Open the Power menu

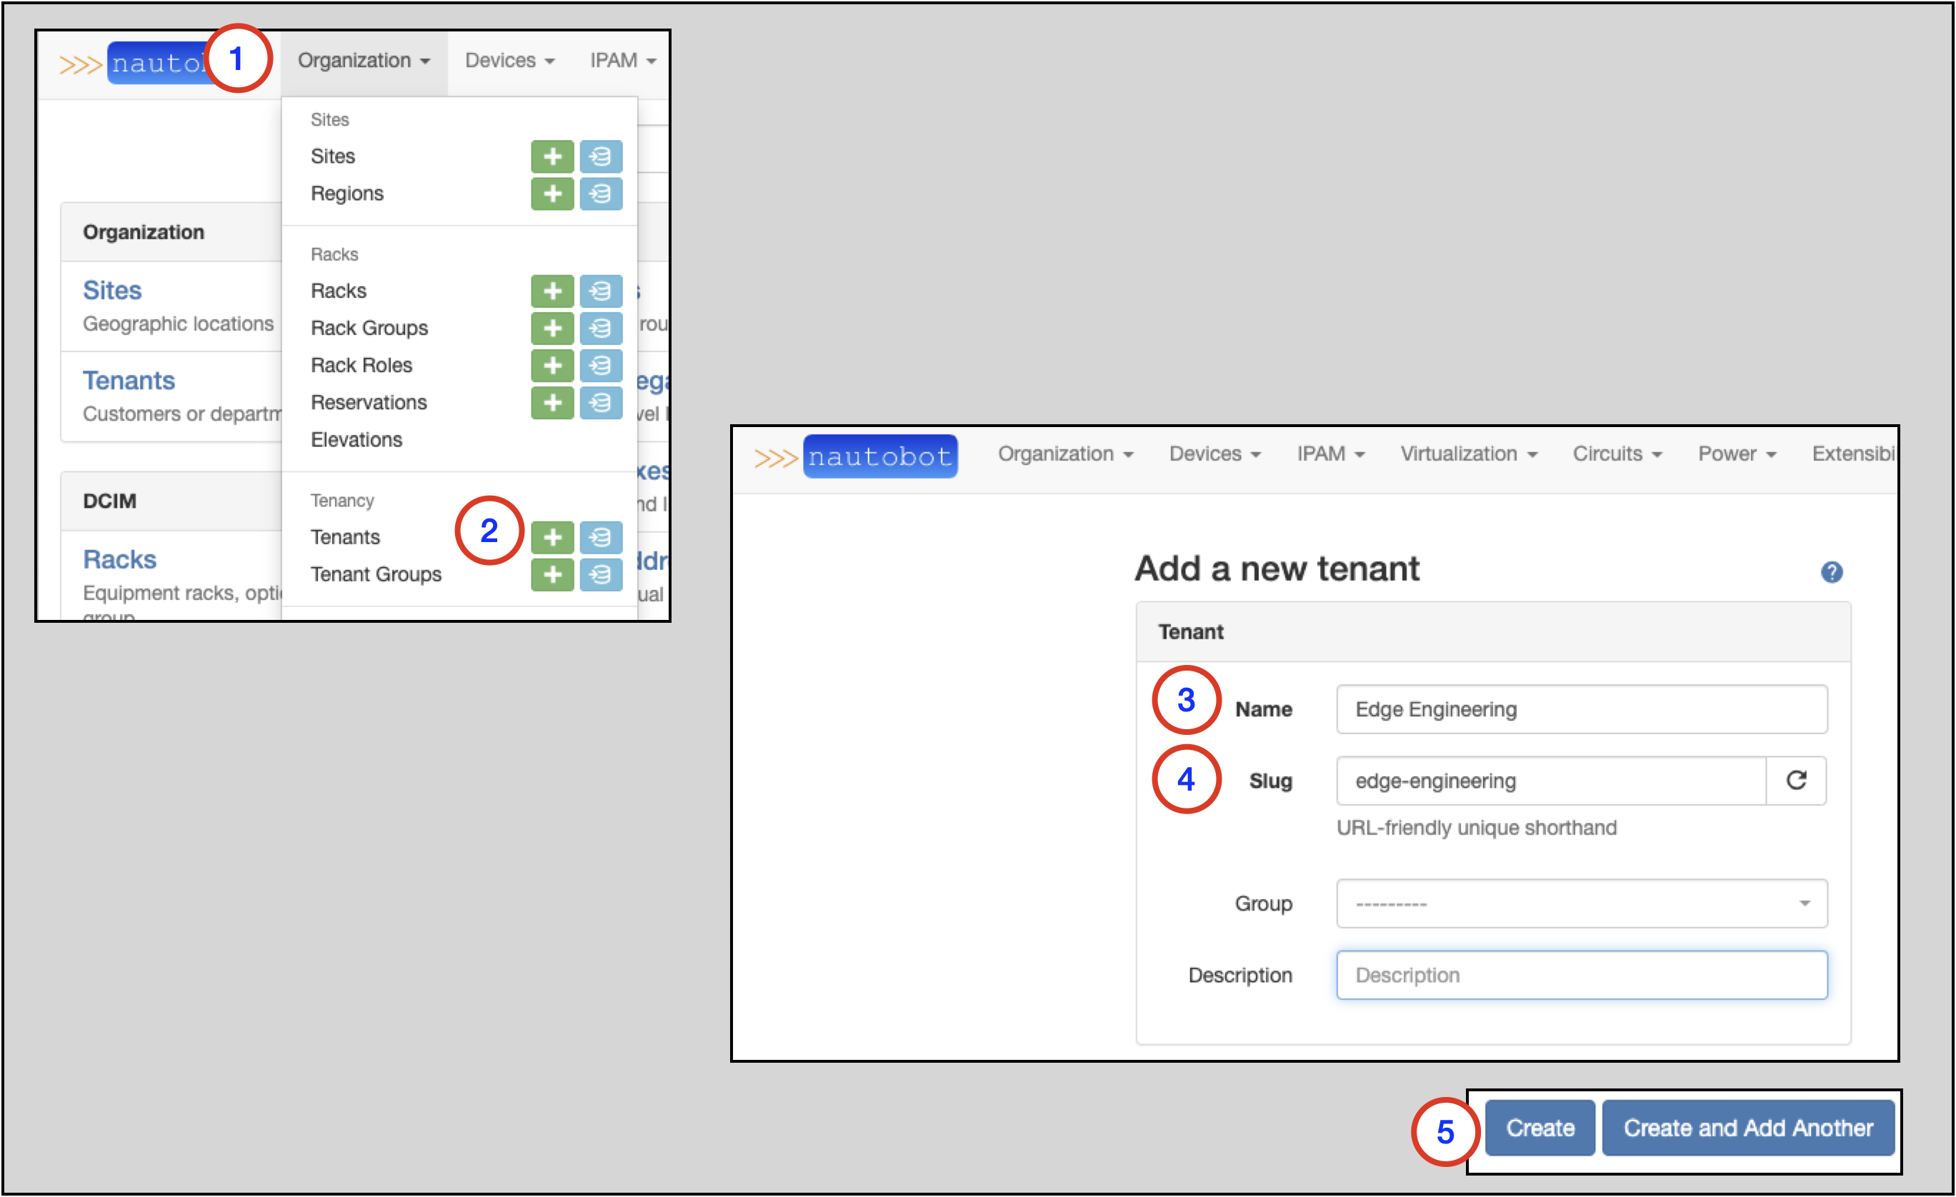coord(1736,454)
